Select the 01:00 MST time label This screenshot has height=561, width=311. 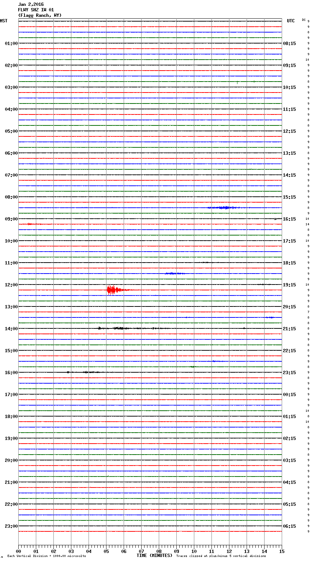tap(11, 44)
